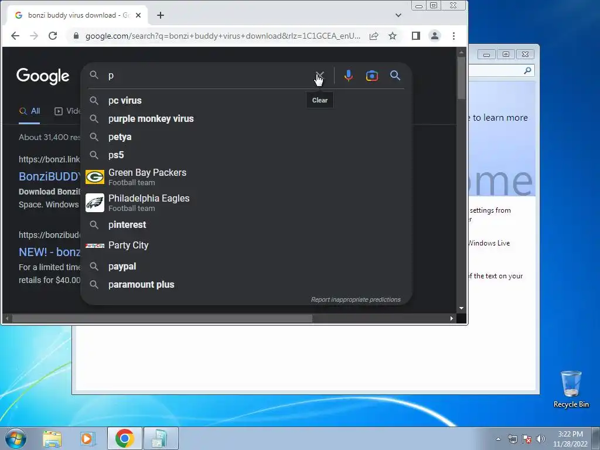The height and width of the screenshot is (450, 600).
Task: Click the horizontal scrollbar thumb in Chrome
Action: tap(162, 318)
